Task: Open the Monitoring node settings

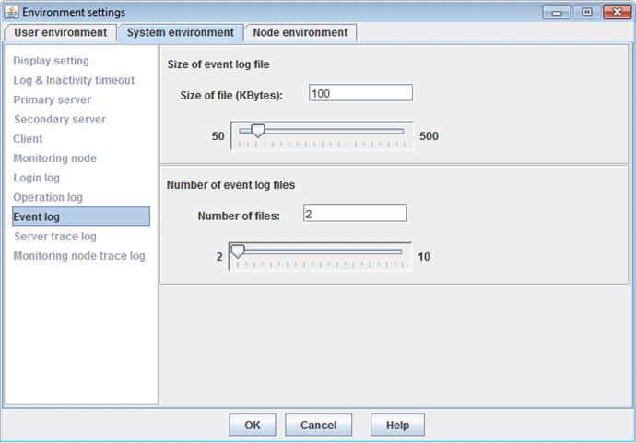Action: coord(54,158)
